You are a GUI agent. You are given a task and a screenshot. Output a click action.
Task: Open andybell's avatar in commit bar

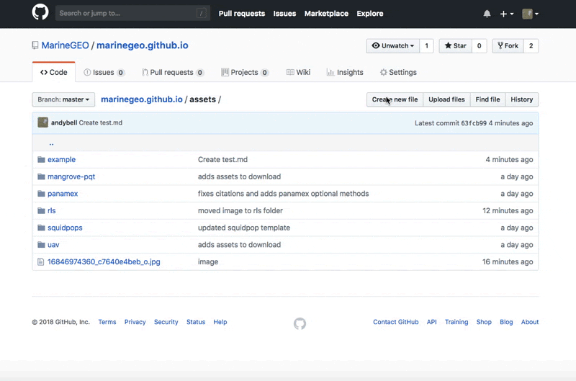(42, 122)
